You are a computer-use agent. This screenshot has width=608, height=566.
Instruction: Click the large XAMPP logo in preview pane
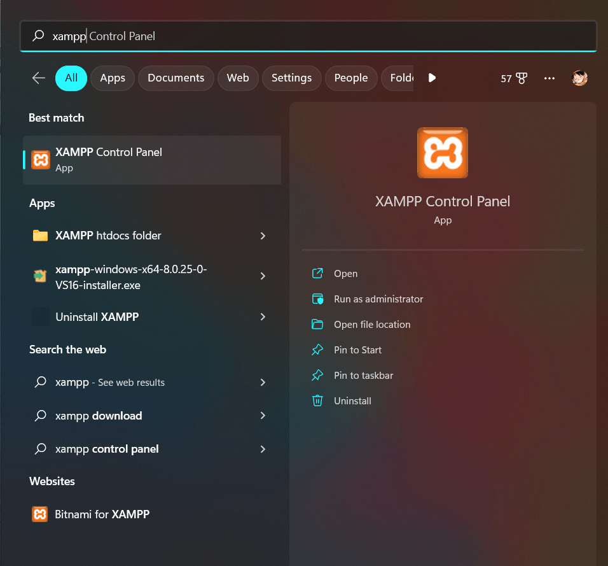click(x=443, y=153)
